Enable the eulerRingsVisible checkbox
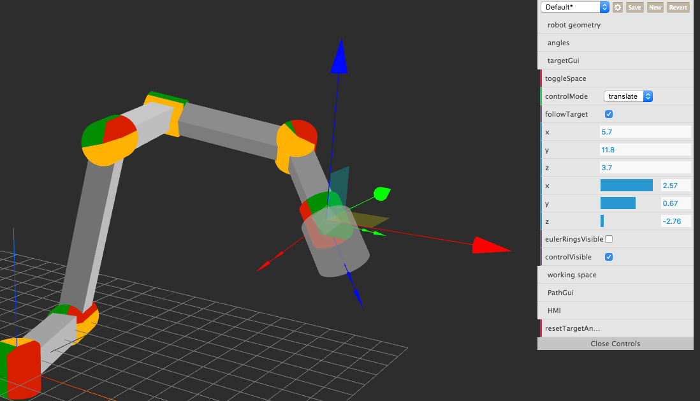Viewport: 700px width, 401px height. point(608,239)
